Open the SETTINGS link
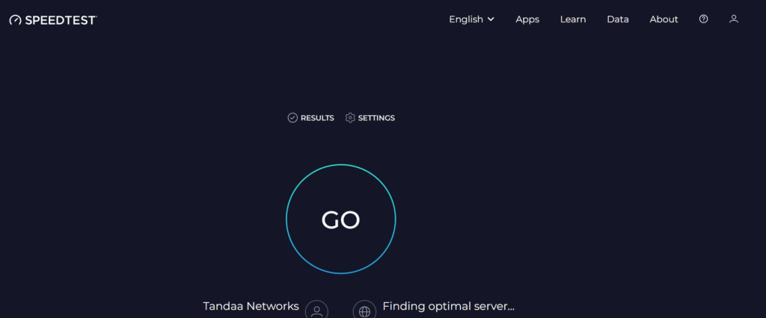766x318 pixels. tap(376, 118)
